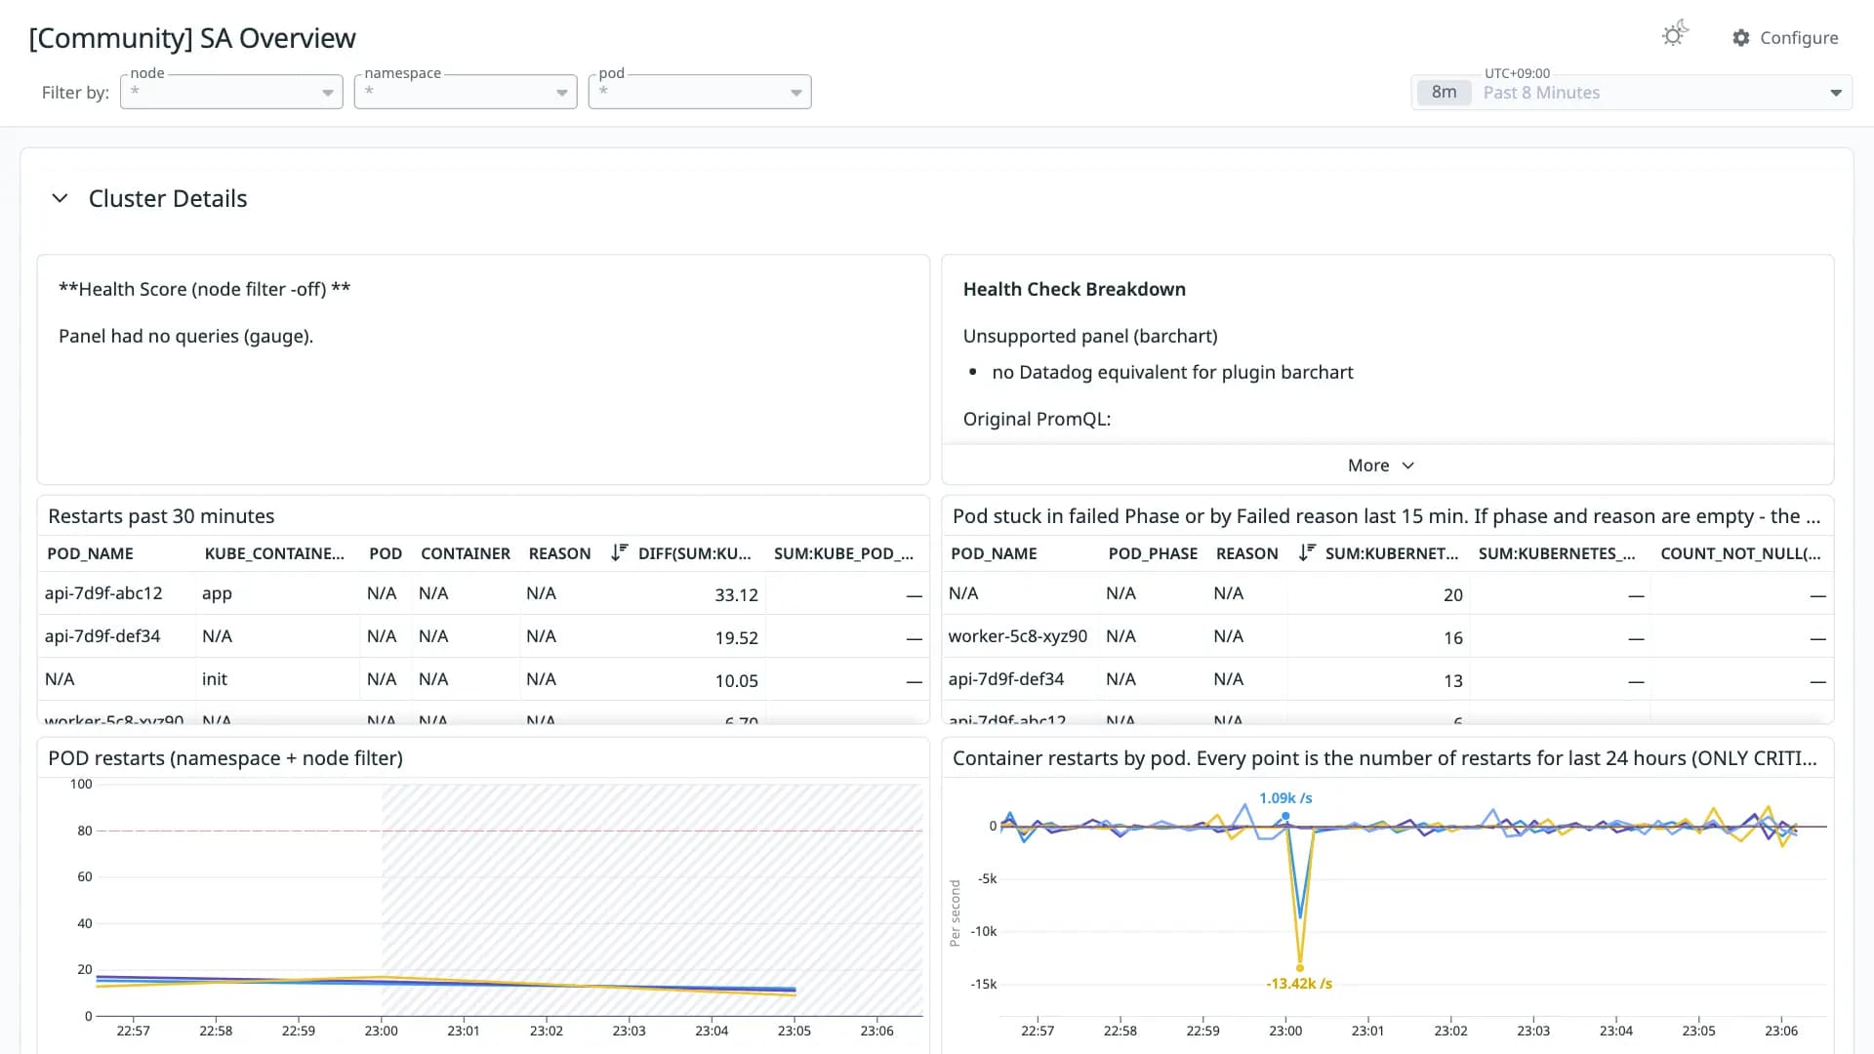Click the CONTAINER column header
Image resolution: width=1874 pixels, height=1054 pixels.
click(466, 553)
